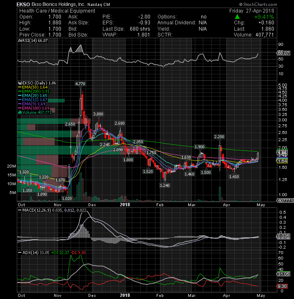Click the EMA(9) 1.69 legend entry

pos(31,104)
